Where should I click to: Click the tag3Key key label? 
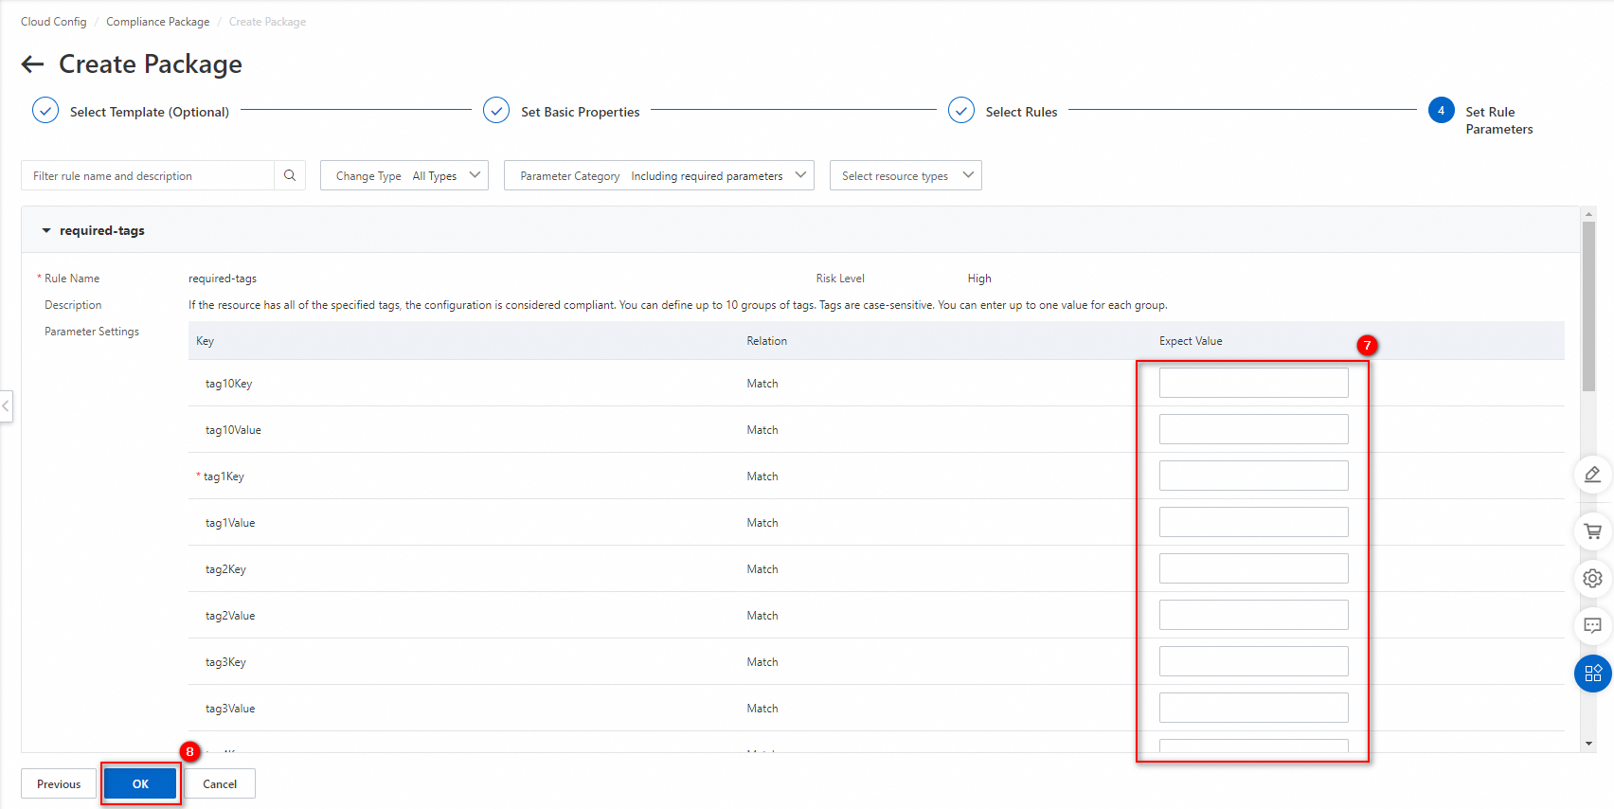point(225,662)
